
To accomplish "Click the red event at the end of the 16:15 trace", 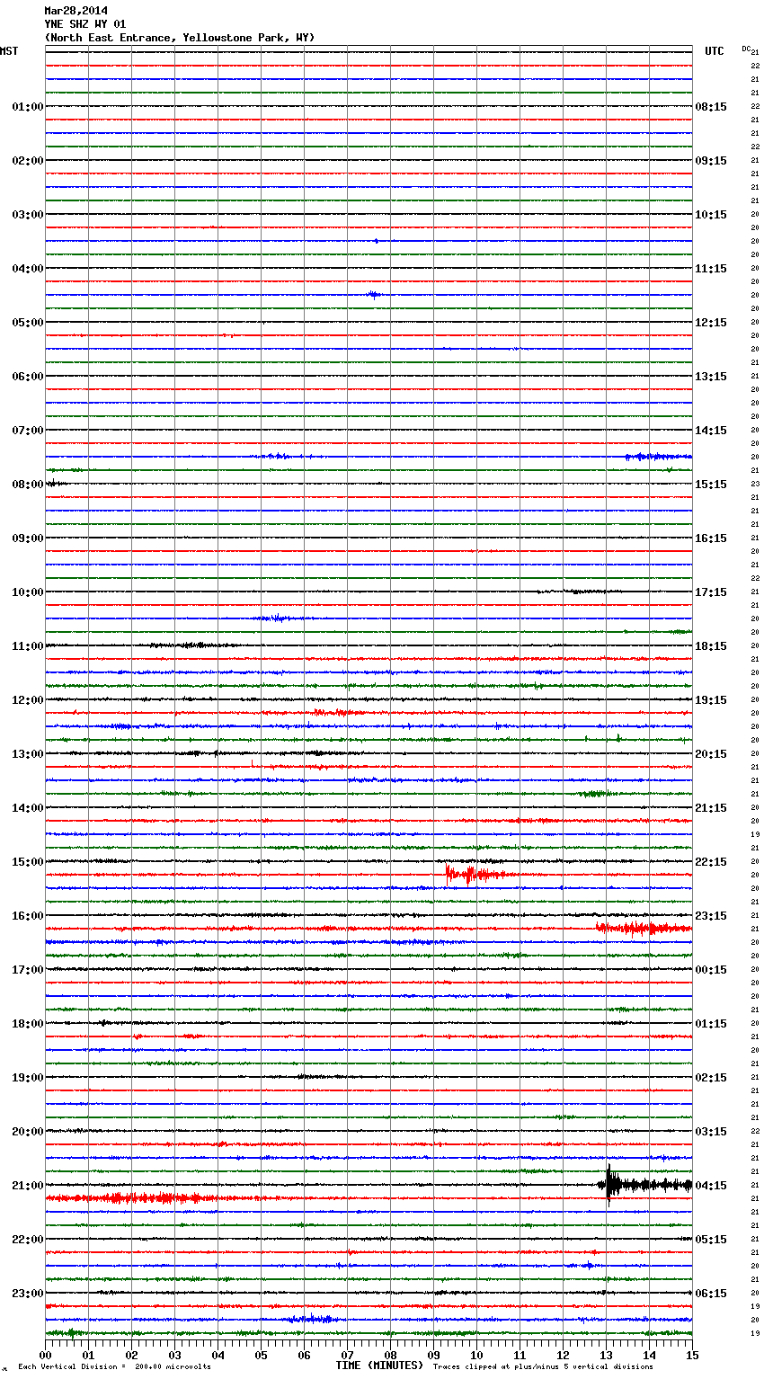I will click(x=644, y=928).
